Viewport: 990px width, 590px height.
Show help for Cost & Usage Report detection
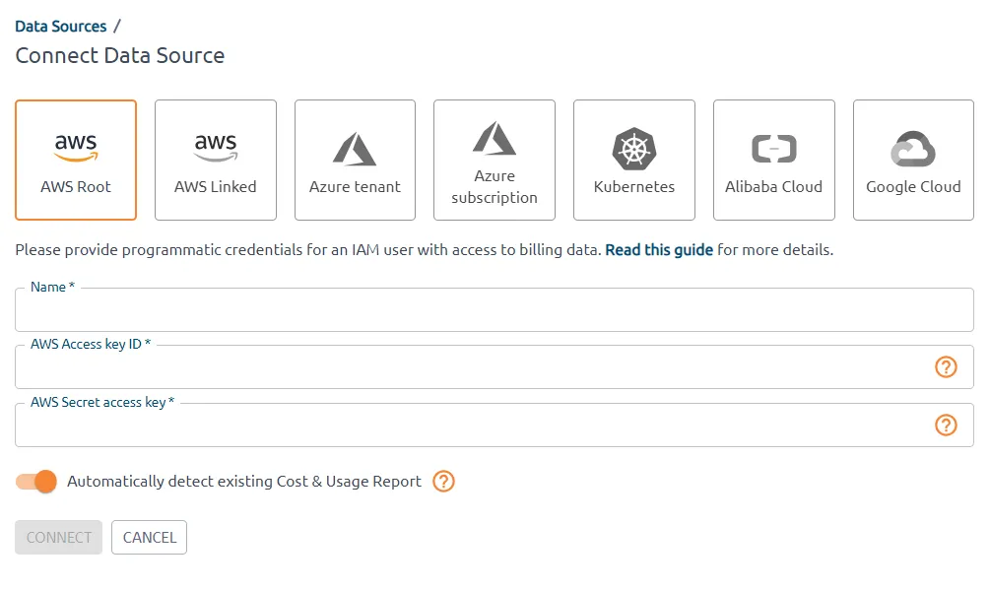tap(443, 482)
